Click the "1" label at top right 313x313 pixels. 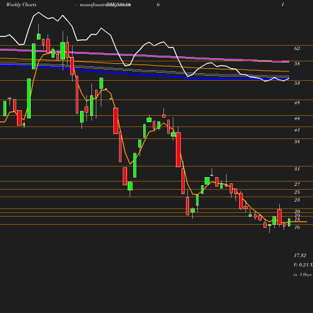[x=283, y=4]
